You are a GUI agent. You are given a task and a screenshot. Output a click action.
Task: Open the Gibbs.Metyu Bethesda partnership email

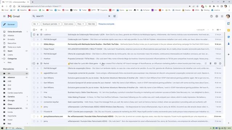127,44
